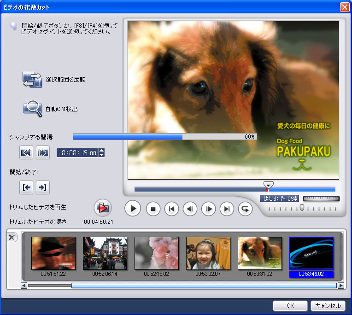Image resolution: width=352 pixels, height=315 pixels.
Task: Step back one frame
Action: pyautogui.click(x=190, y=209)
